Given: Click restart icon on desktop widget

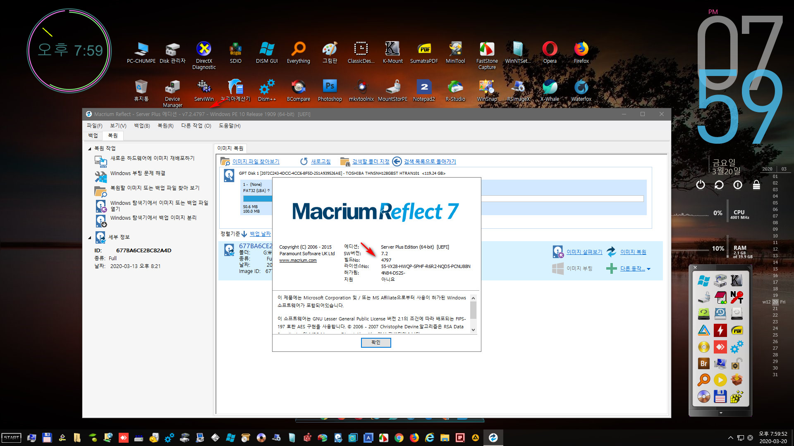Looking at the screenshot, I should 719,185.
